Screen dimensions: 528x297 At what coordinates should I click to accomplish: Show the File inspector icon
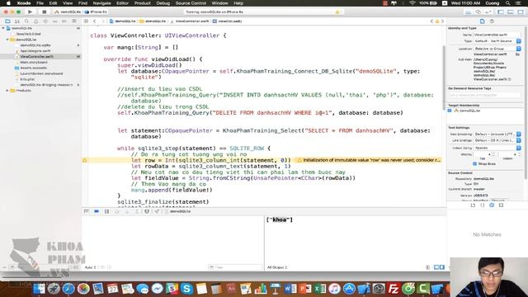pyautogui.click(x=482, y=21)
